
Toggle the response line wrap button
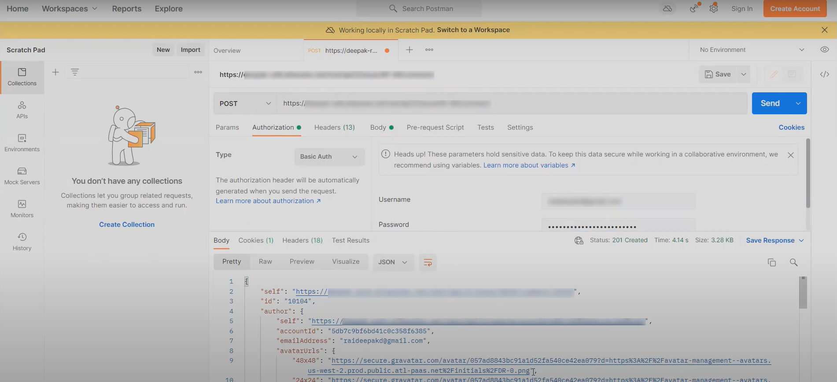[x=428, y=262]
